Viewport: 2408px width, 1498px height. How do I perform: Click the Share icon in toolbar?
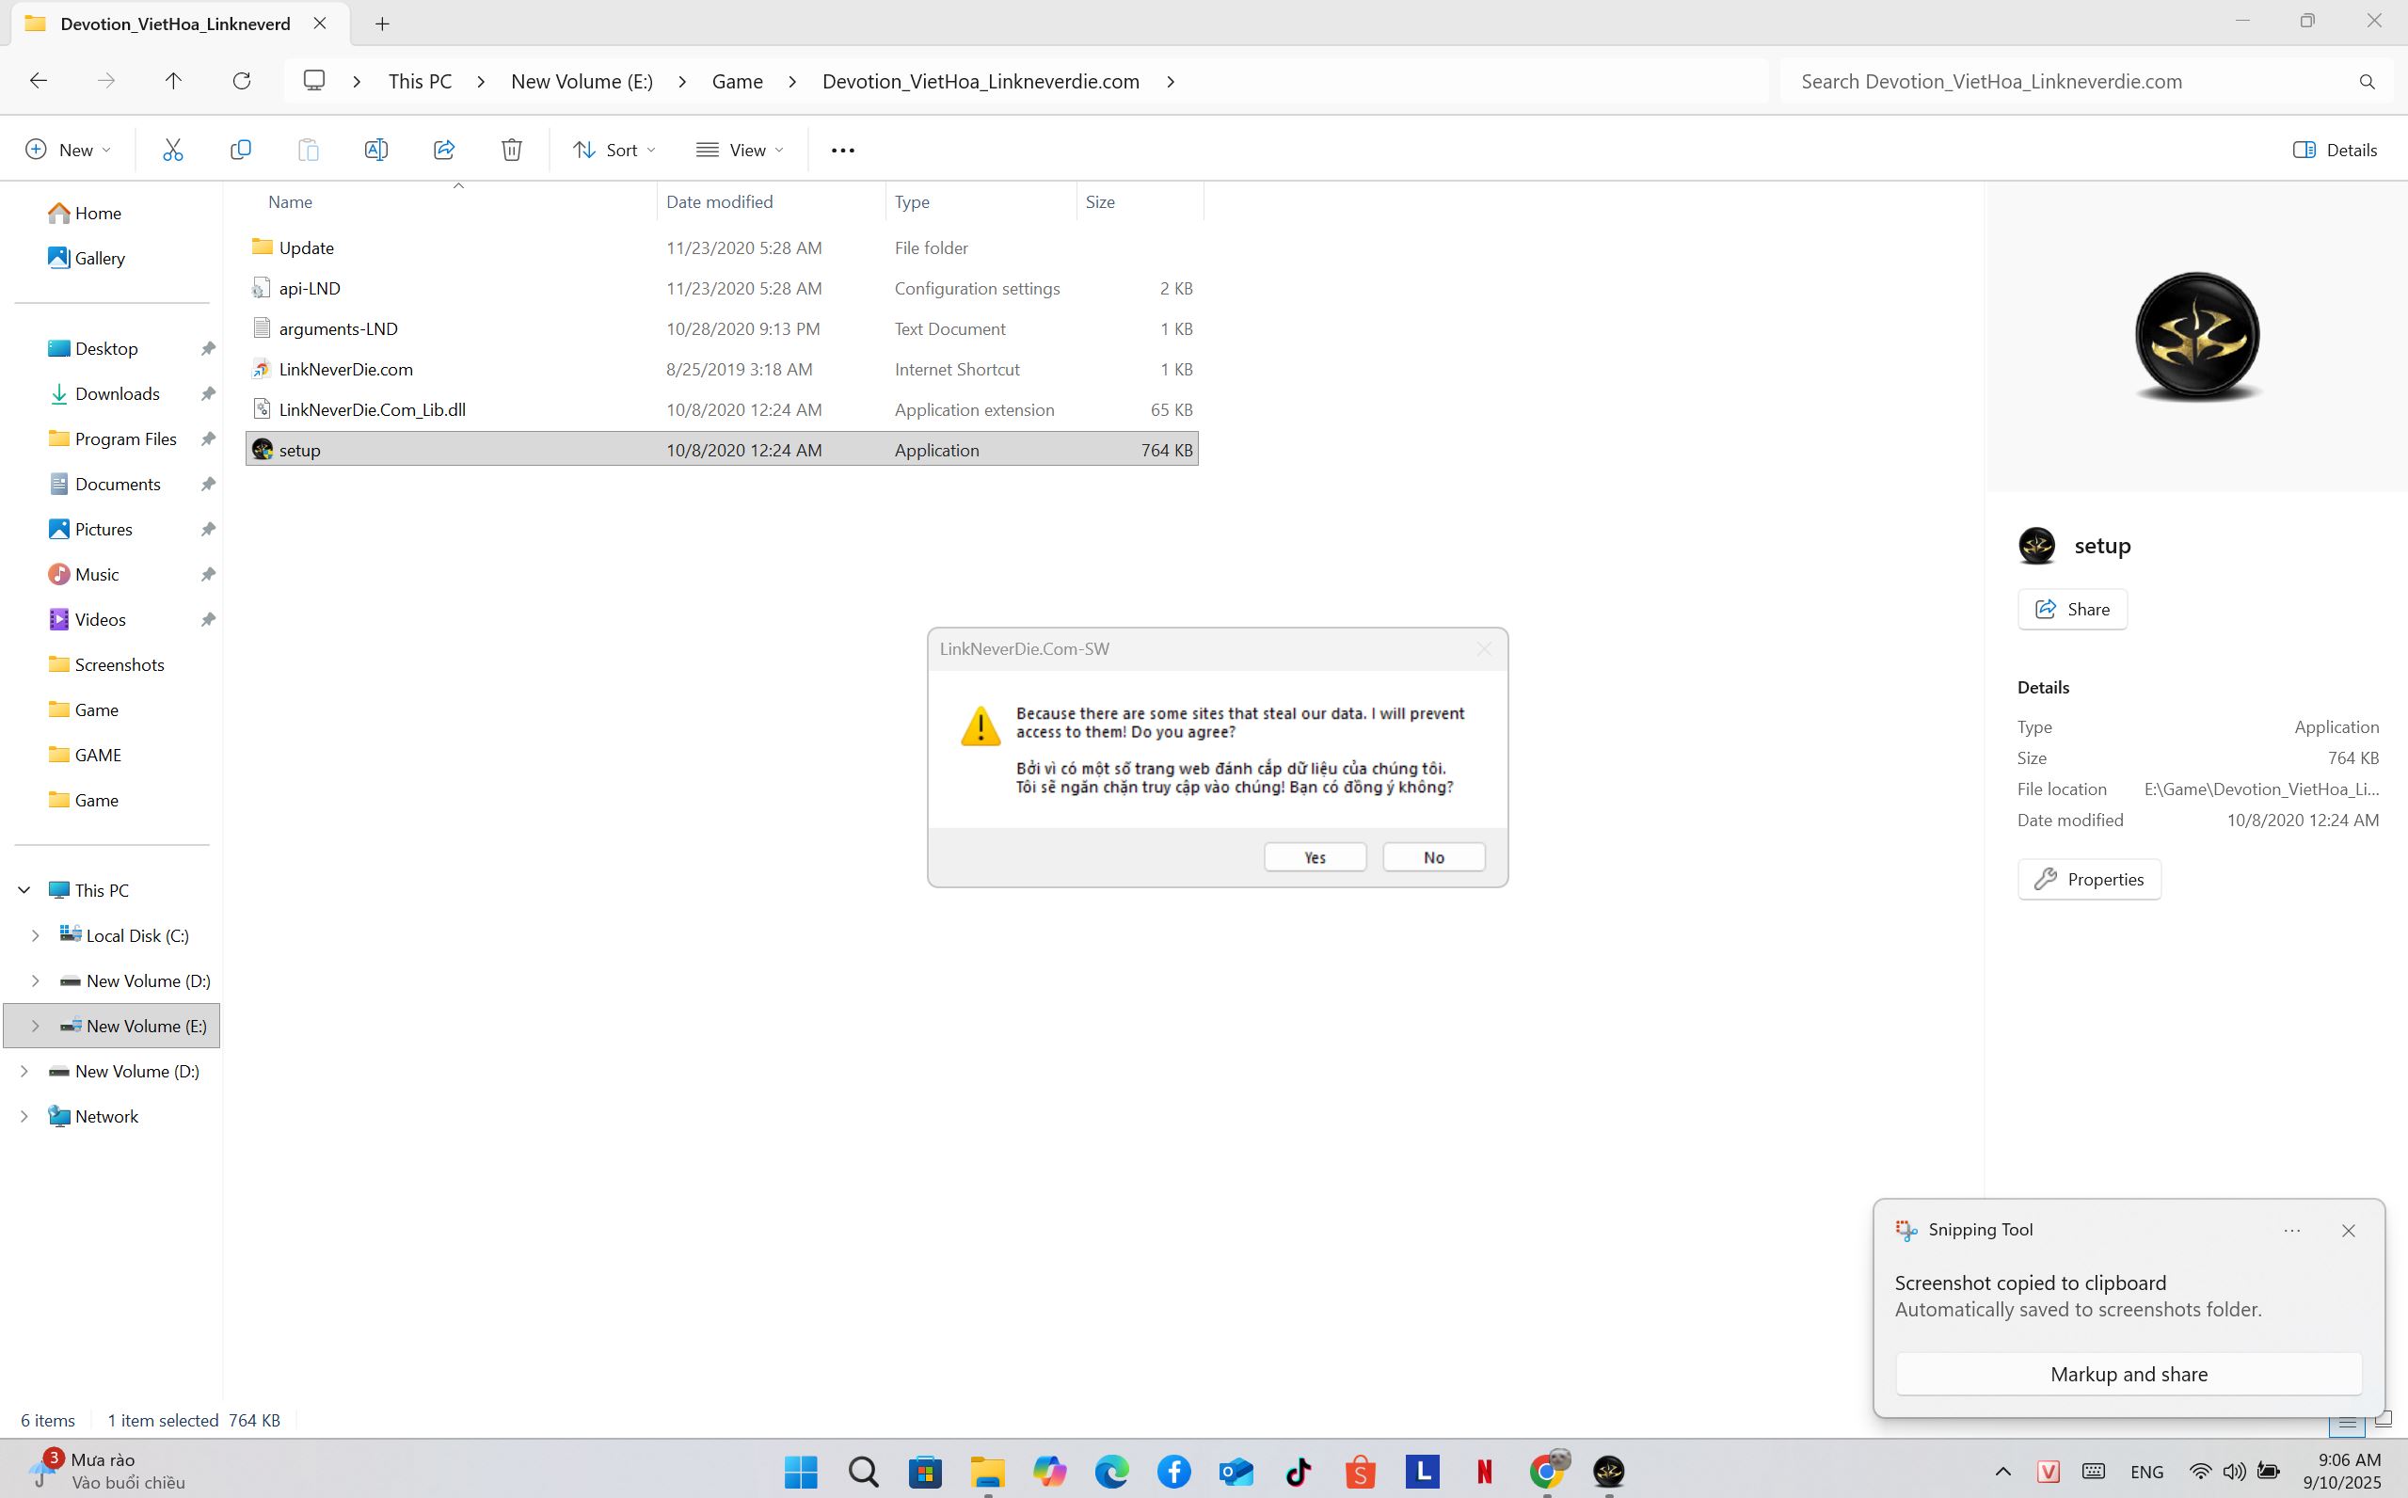[444, 150]
